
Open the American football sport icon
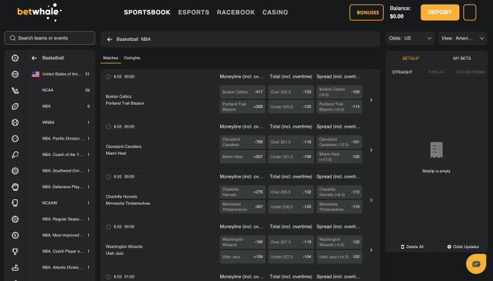tap(15, 106)
